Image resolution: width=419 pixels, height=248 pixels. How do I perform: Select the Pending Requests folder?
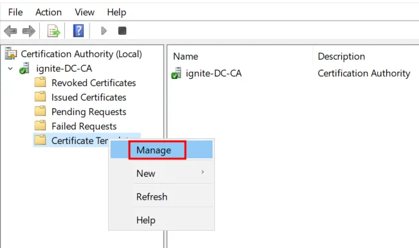(x=89, y=112)
